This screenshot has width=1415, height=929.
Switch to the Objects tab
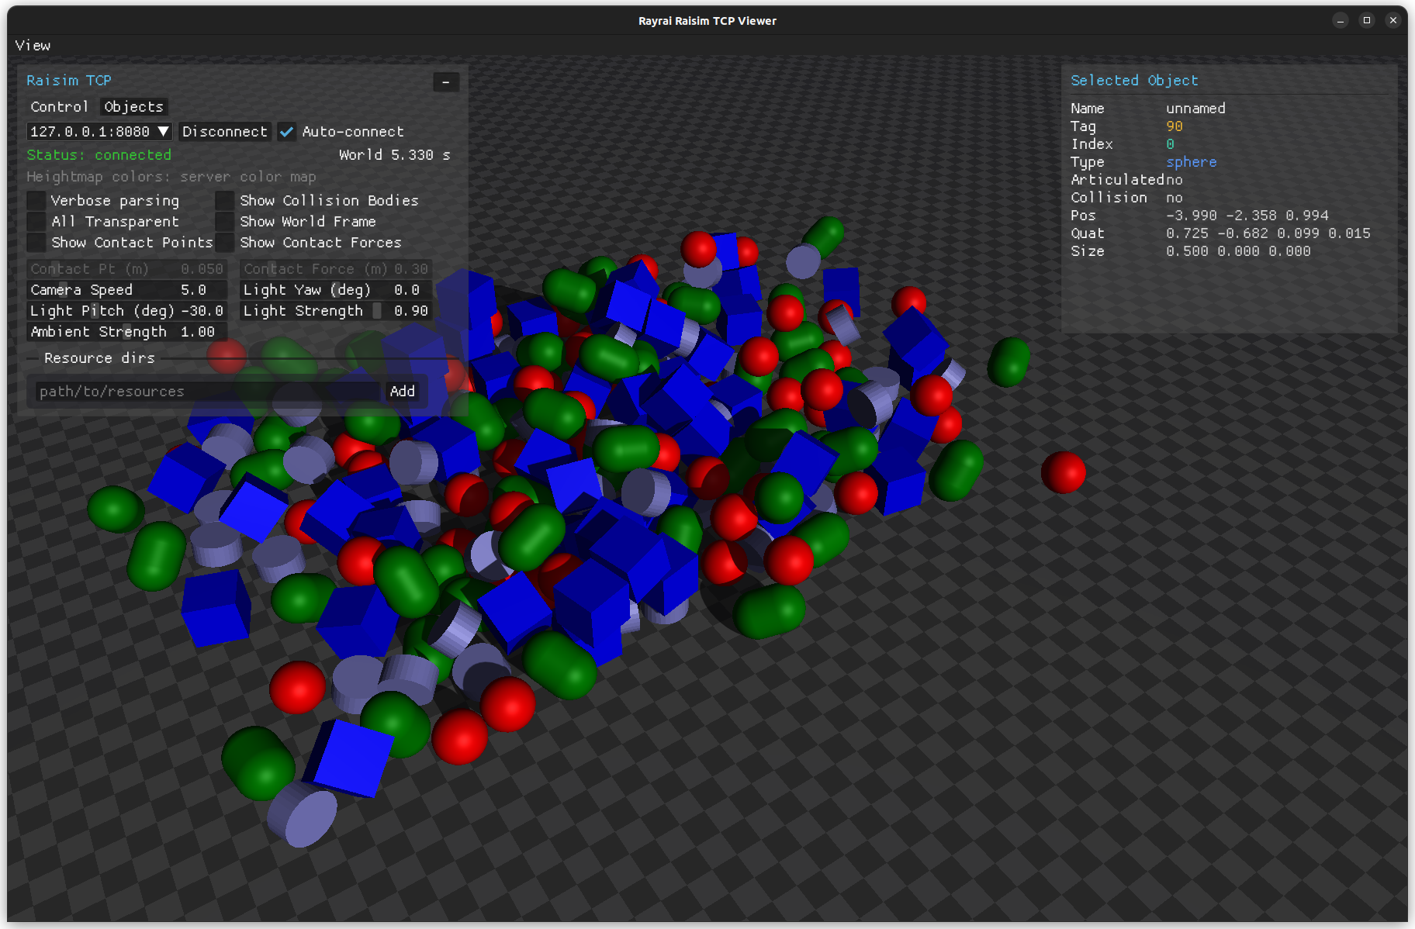(133, 107)
